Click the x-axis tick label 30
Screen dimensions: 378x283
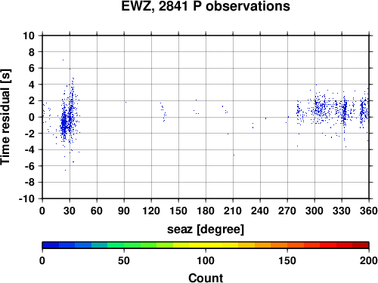click(70, 211)
